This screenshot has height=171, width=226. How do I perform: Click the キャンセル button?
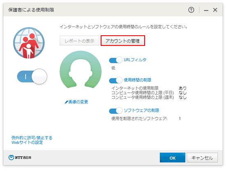coord(202,157)
